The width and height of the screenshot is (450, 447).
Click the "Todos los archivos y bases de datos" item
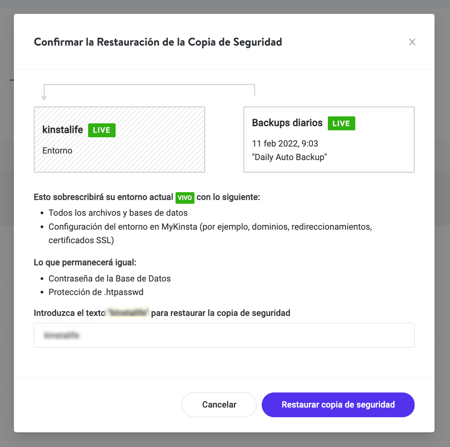(118, 213)
